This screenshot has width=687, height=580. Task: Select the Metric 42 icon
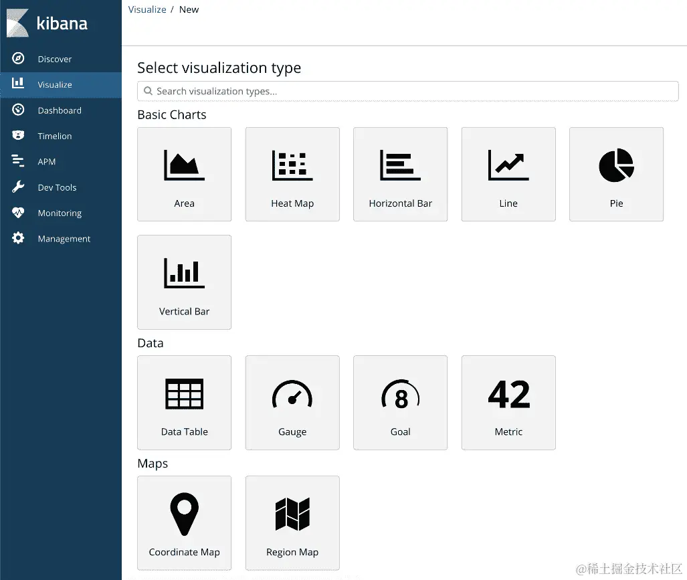[508, 394]
